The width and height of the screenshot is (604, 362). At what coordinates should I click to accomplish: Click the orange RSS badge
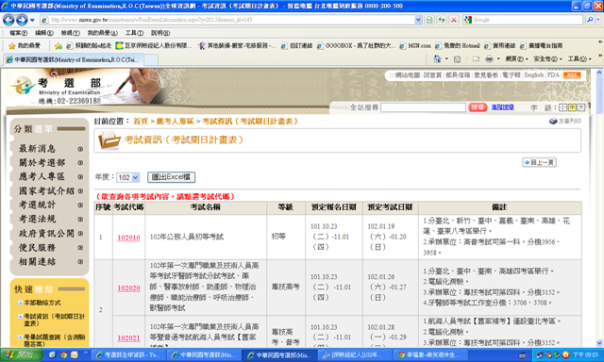(x=572, y=75)
